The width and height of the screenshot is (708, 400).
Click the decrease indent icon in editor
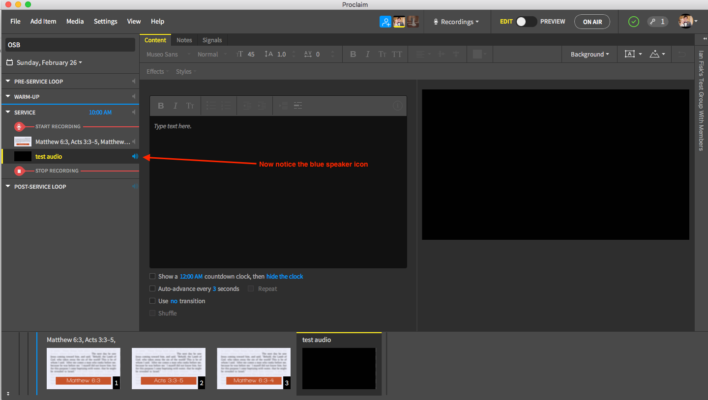[x=247, y=106]
